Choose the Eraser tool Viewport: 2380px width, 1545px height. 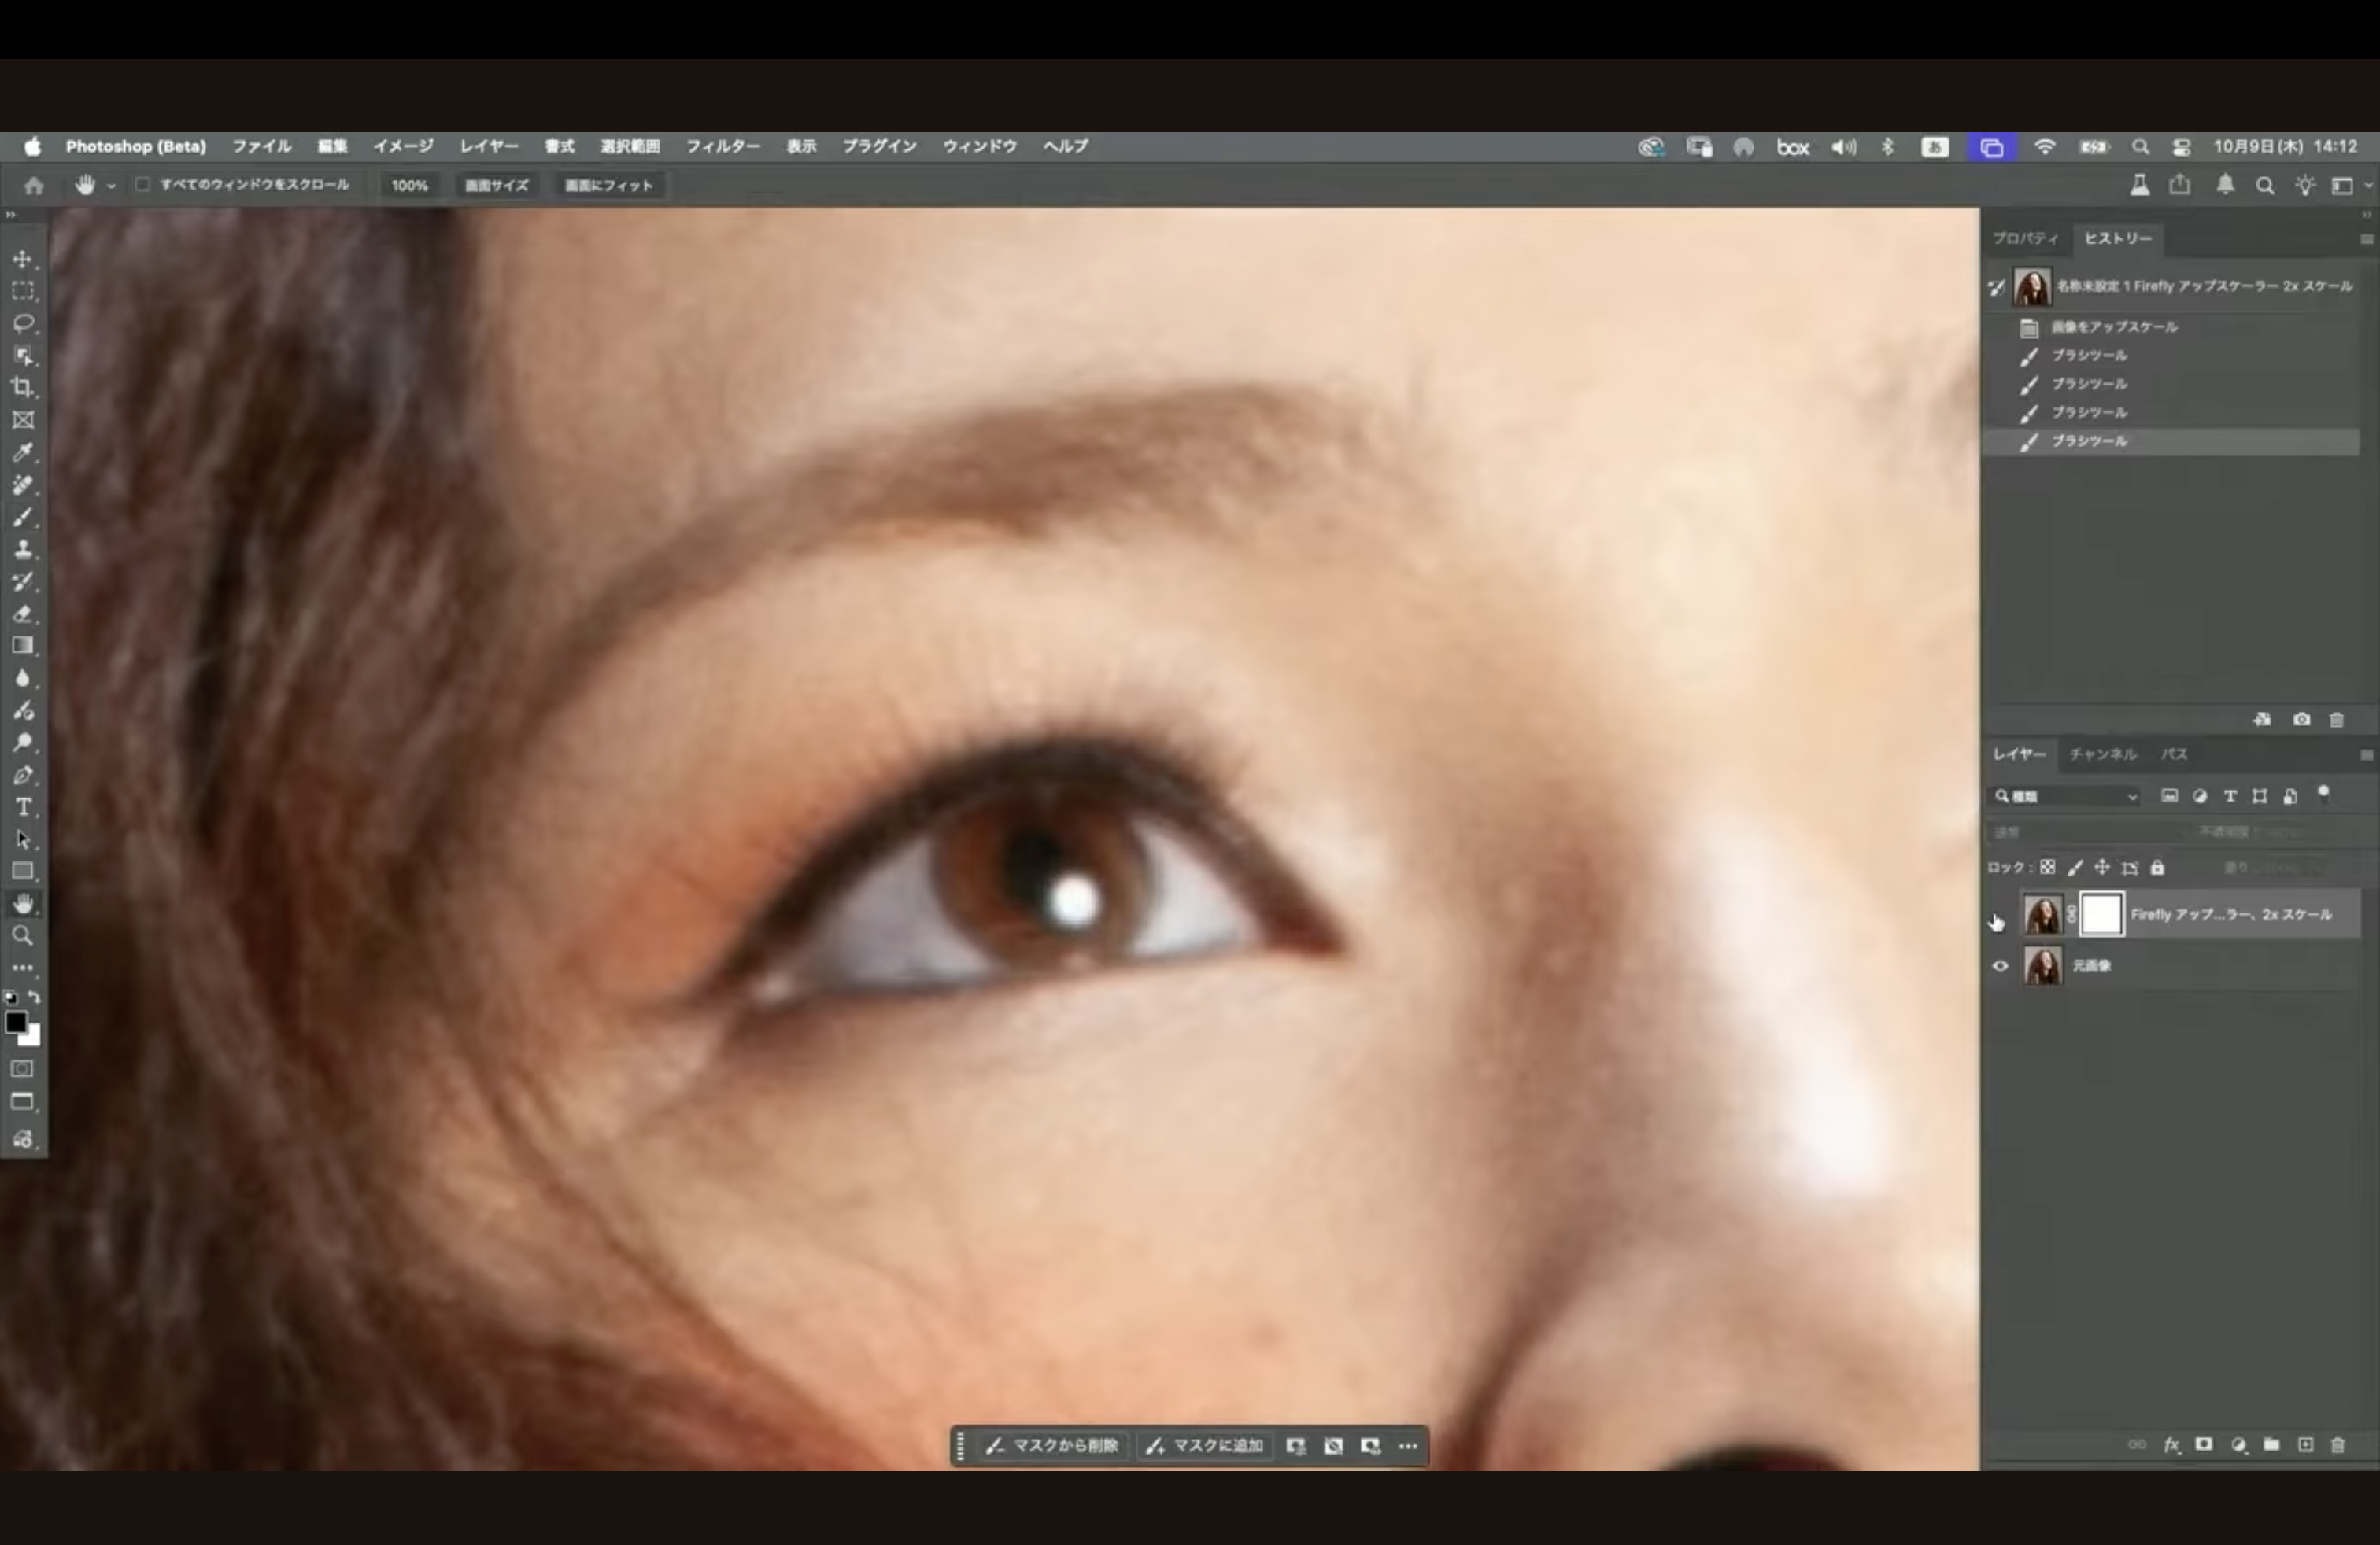(x=23, y=614)
